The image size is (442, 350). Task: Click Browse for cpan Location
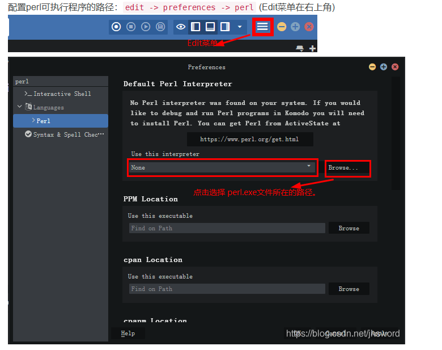pos(349,289)
